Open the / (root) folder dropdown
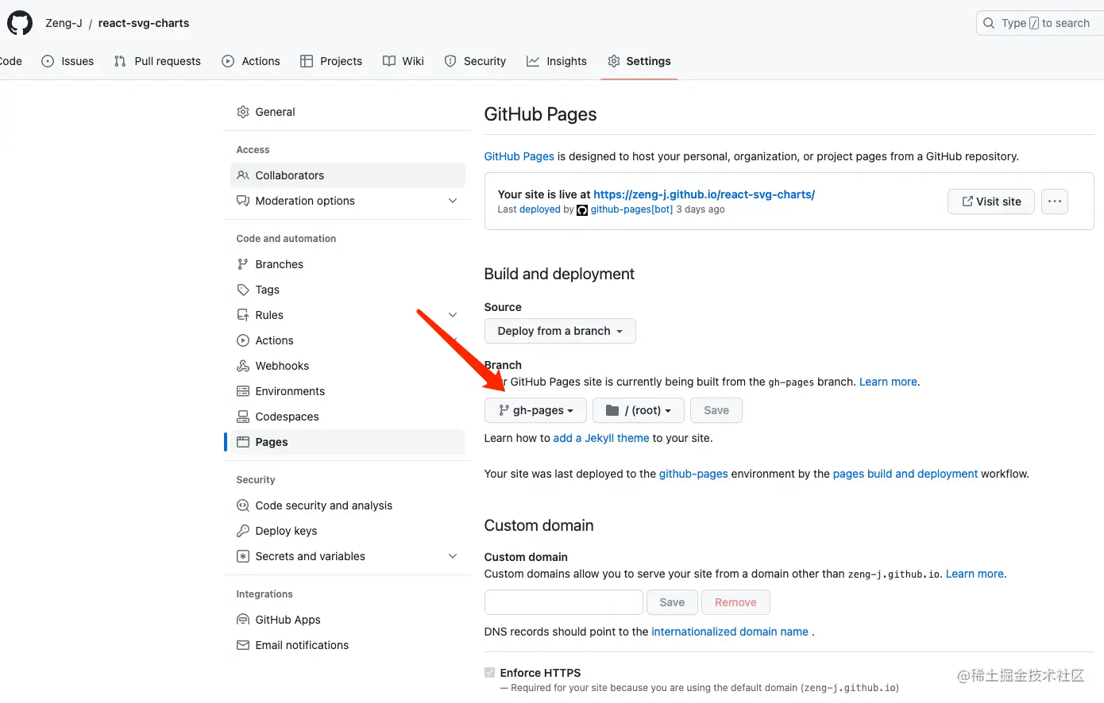This screenshot has width=1104, height=703. [638, 410]
